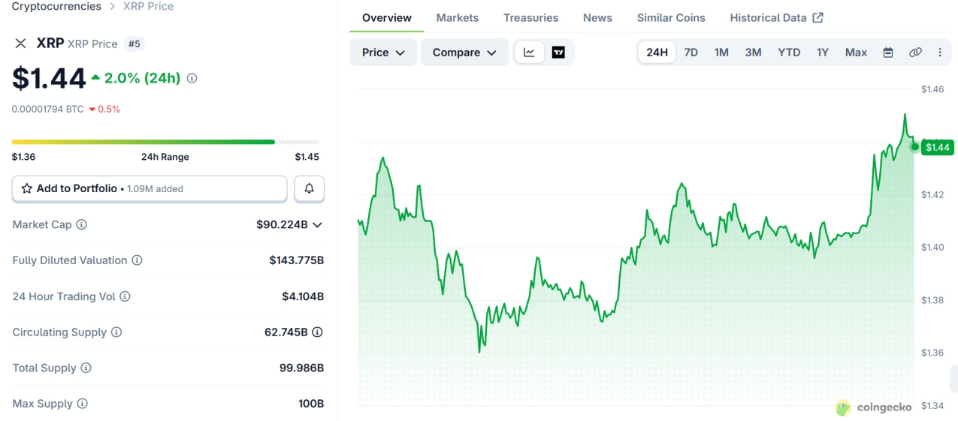Show Market Cap info tooltip icon
The image size is (958, 421).
coord(81,224)
